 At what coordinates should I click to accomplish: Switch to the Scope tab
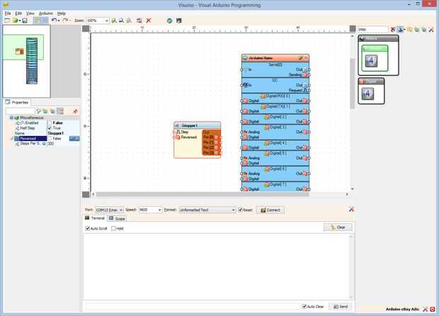pos(117,218)
